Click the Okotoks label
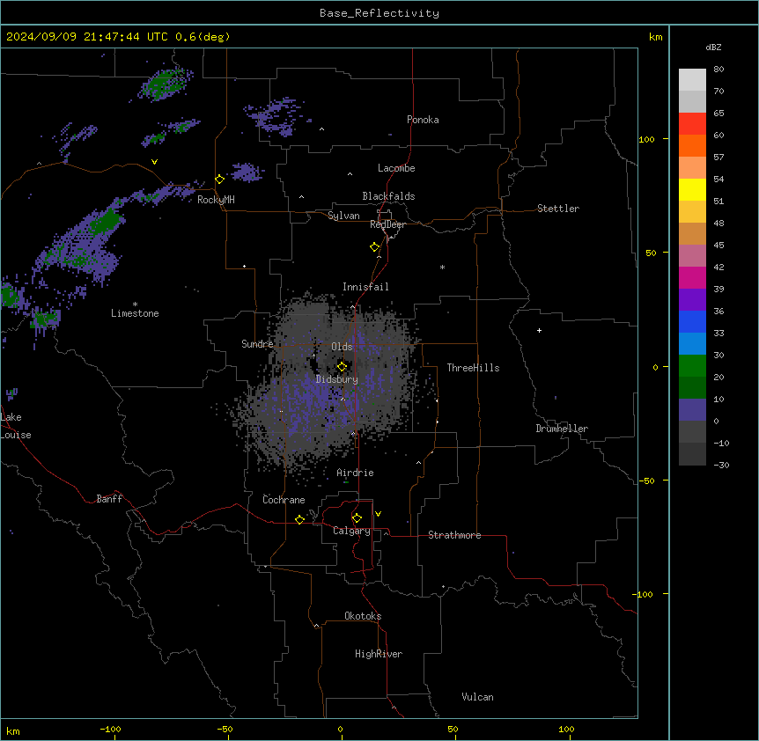This screenshot has width=759, height=741. (x=363, y=616)
